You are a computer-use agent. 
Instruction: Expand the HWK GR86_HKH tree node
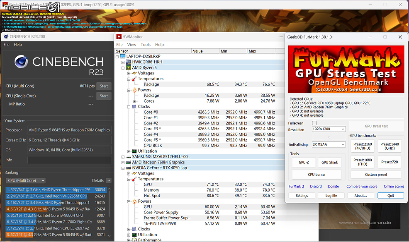tap(123, 62)
